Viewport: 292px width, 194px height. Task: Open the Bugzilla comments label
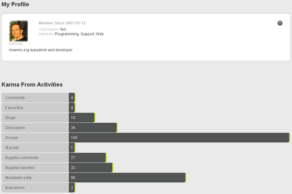21,158
